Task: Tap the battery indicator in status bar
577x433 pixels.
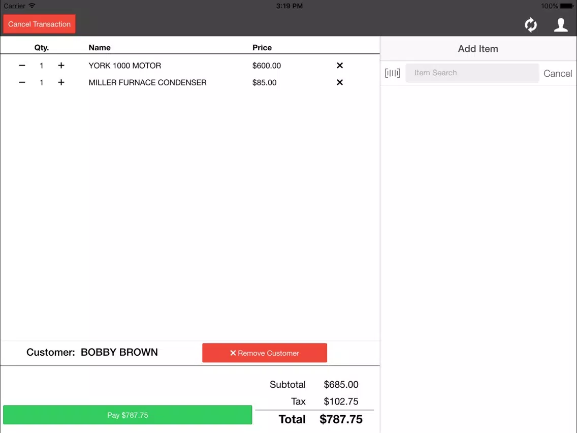Action: 567,6
